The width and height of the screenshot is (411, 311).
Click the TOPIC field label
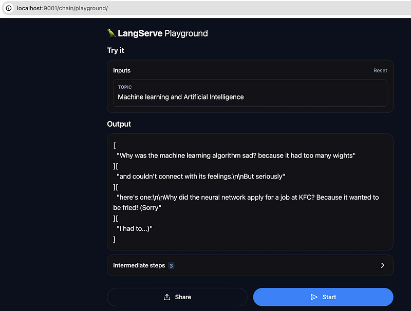125,87
